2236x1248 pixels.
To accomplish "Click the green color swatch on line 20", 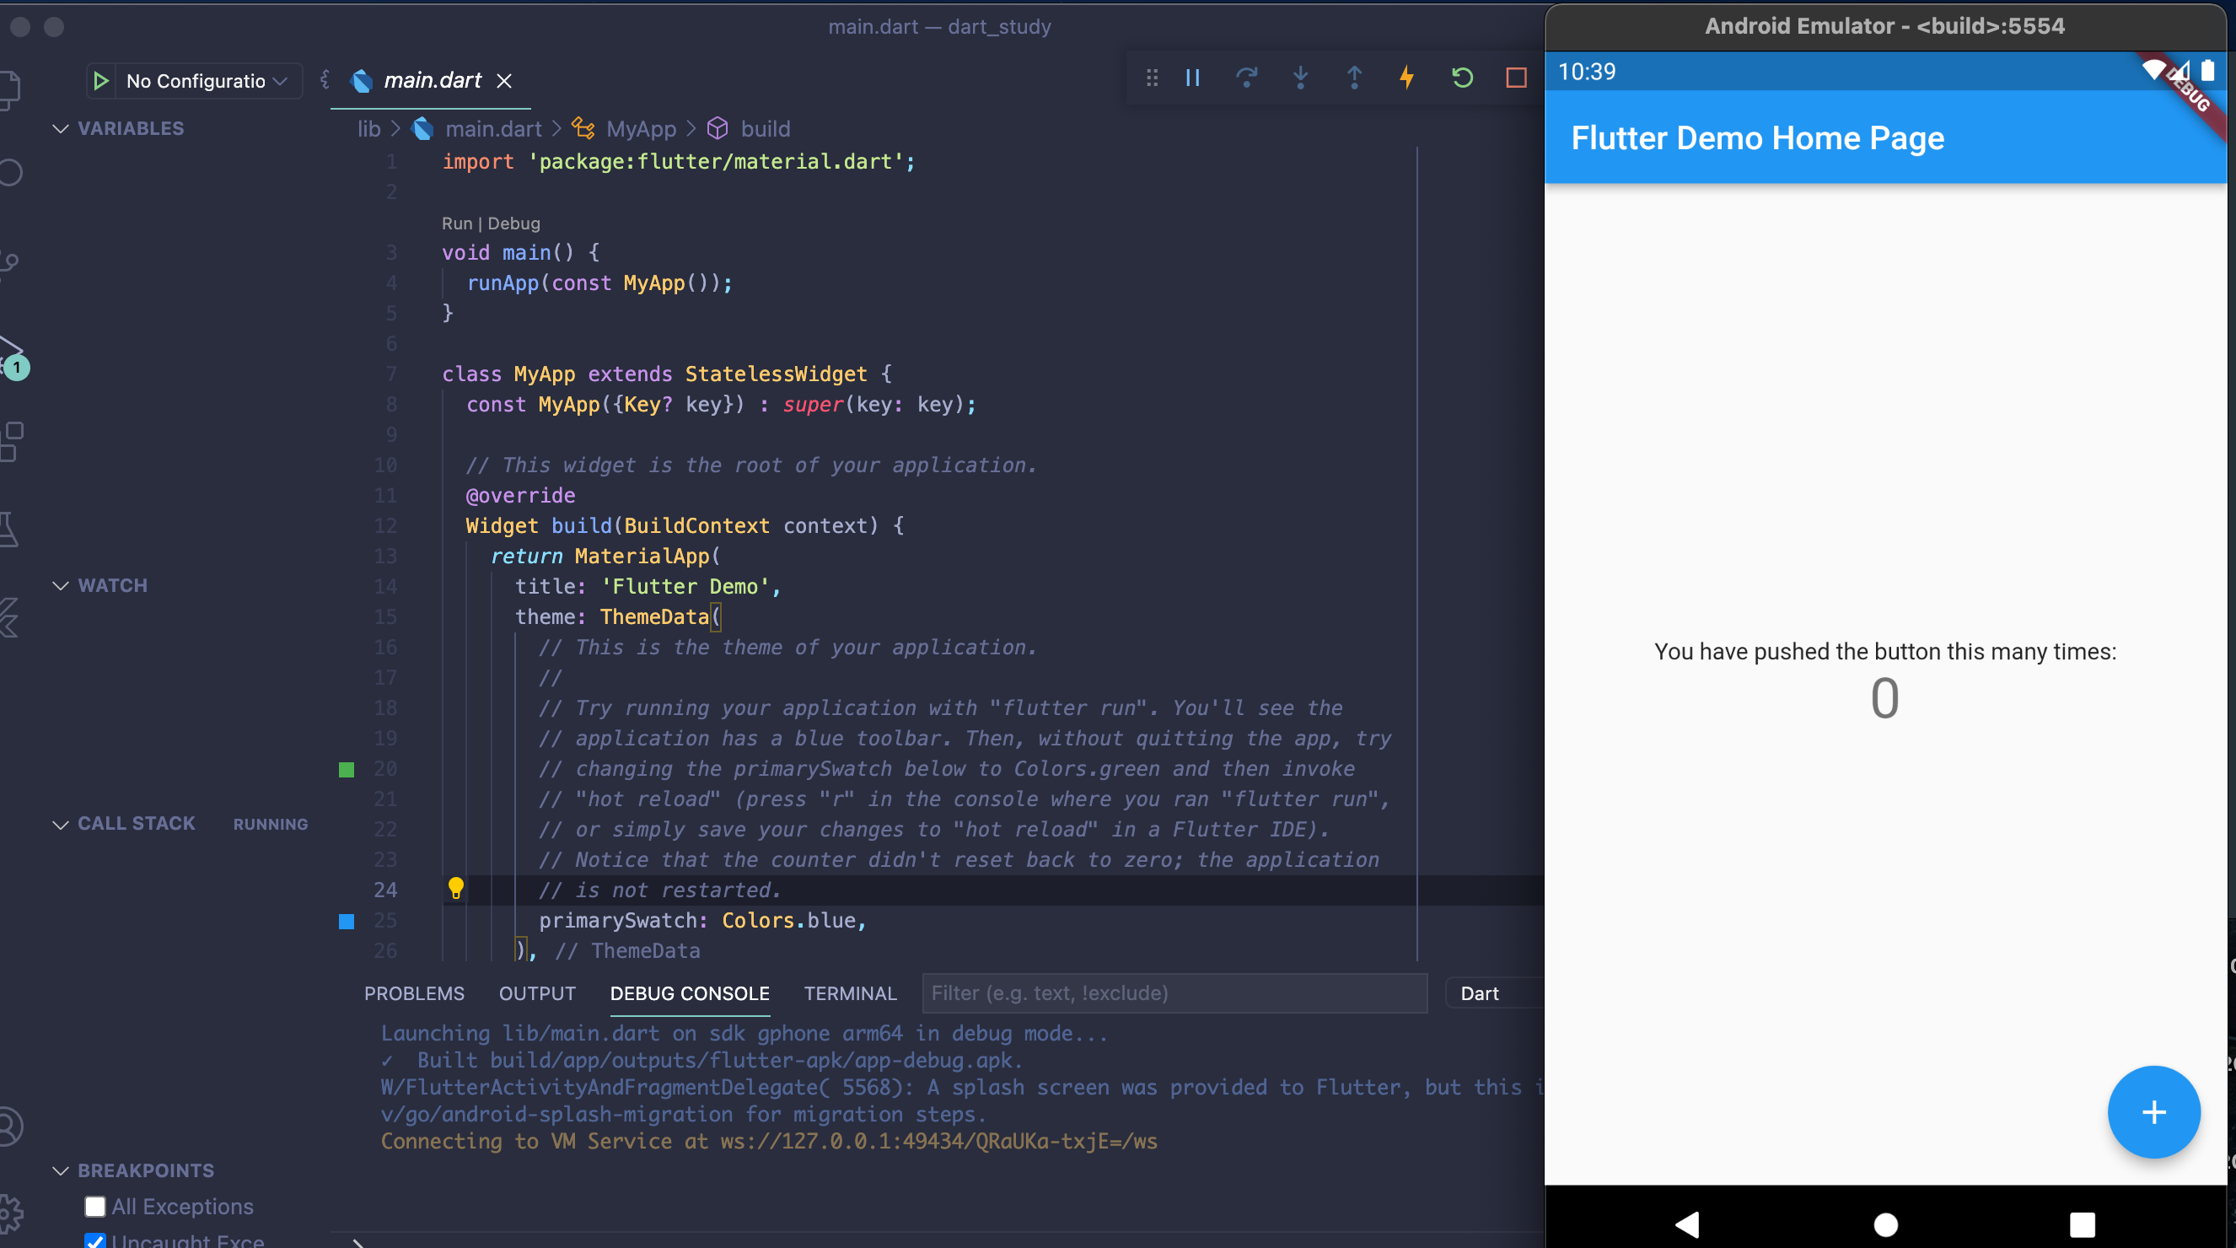I will [347, 769].
